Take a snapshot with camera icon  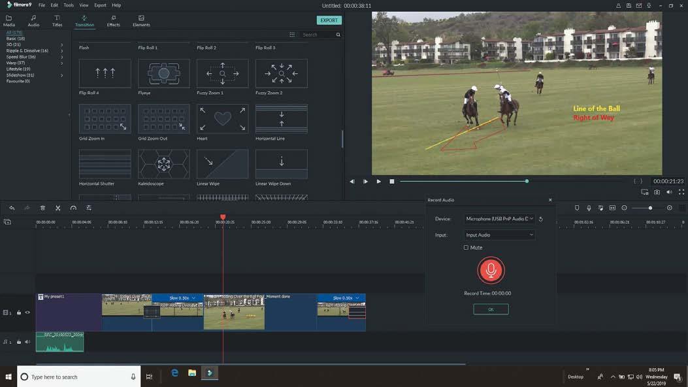point(657,192)
